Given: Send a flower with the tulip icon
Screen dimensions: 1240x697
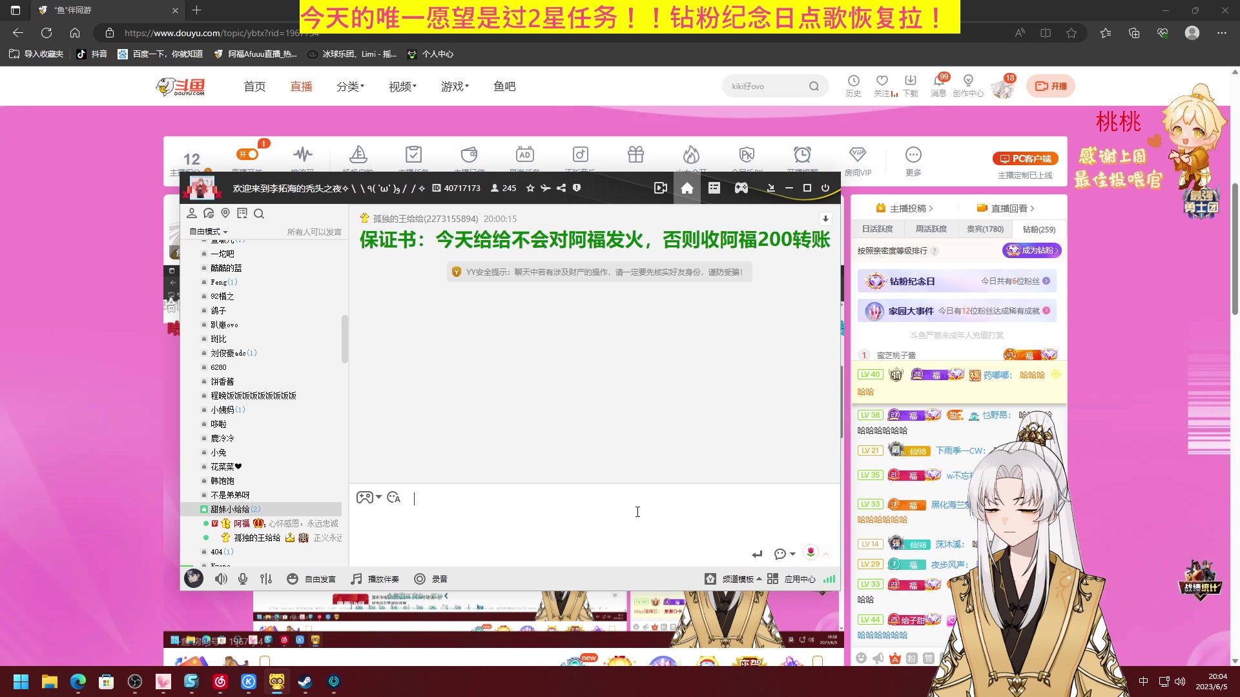Looking at the screenshot, I should pos(811,552).
